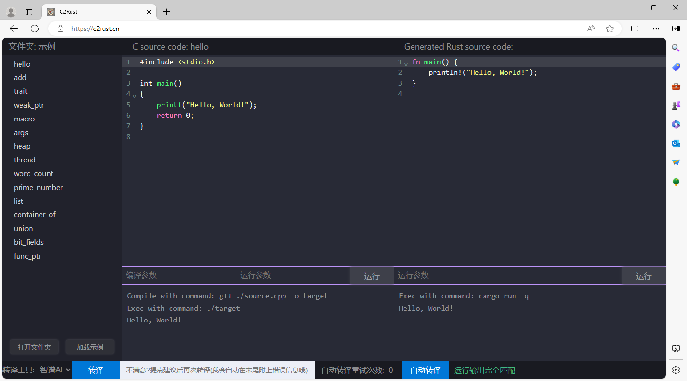
Task: Add a new sidebar app plus
Action: [676, 212]
